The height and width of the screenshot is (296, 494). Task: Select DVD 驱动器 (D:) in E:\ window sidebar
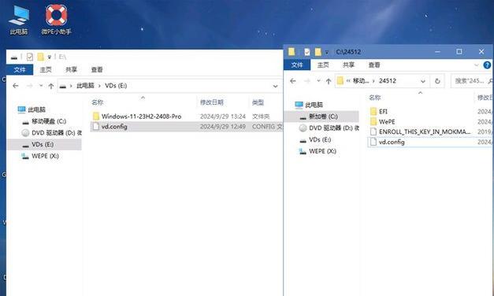[x=51, y=133]
